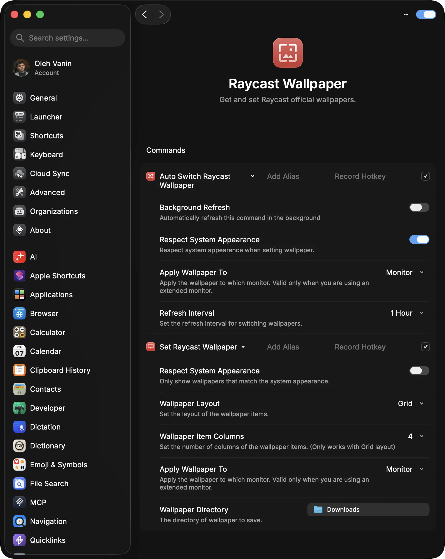Open the Clipboard History icon

coord(19,370)
